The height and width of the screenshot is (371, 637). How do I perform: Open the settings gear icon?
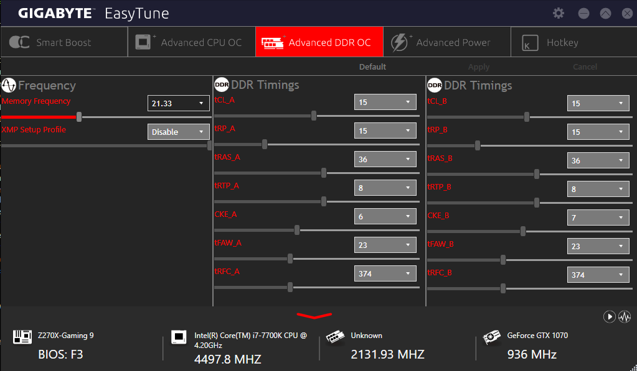point(559,13)
